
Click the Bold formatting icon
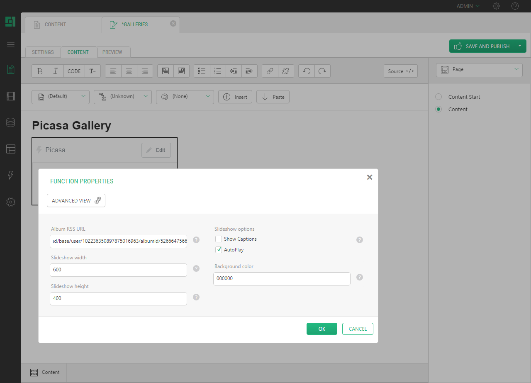[x=40, y=71]
